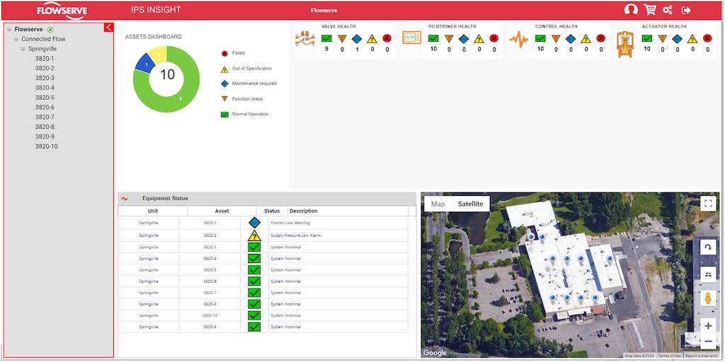This screenshot has height=362, width=725.
Task: Click Actuator Health maintenance required diamond
Action: [677, 39]
